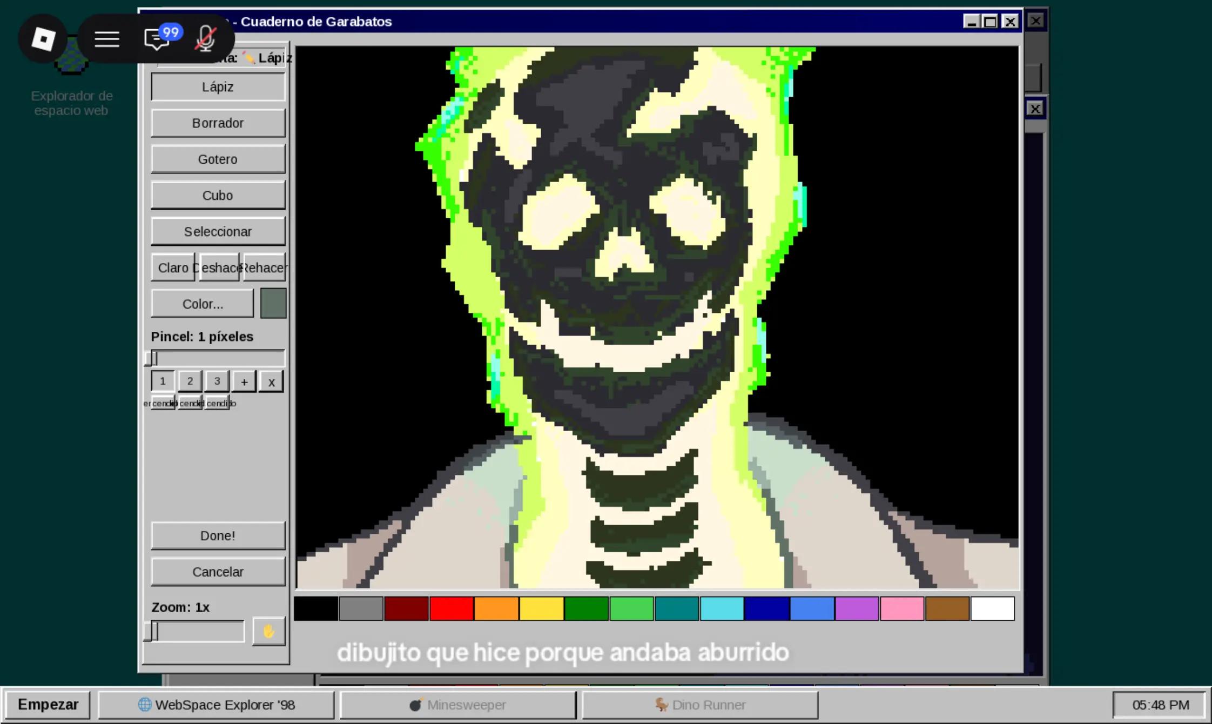Select the Lápiz pencil tool
The image size is (1212, 724).
[218, 87]
